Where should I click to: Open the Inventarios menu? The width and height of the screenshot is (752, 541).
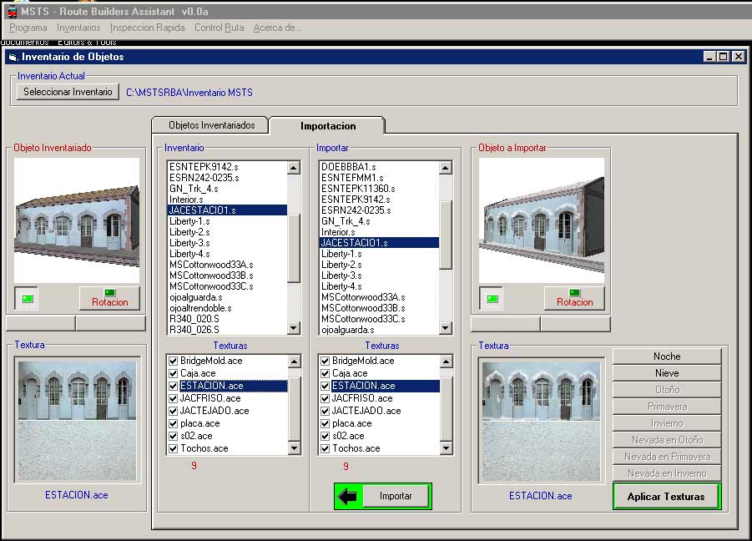click(78, 28)
